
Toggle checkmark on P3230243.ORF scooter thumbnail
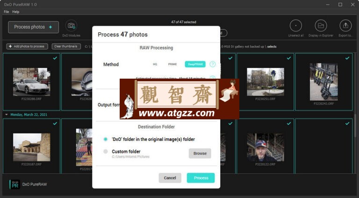pos(347,58)
